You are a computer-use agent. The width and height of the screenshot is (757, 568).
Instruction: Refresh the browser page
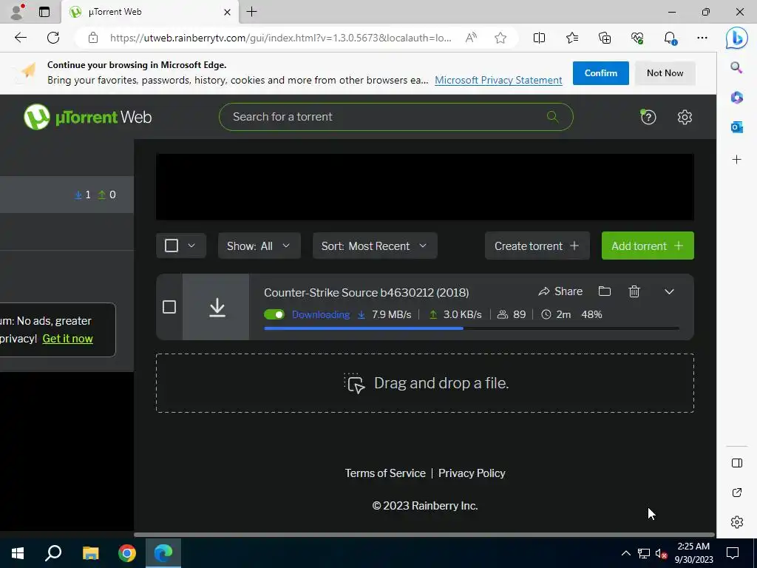(53, 38)
